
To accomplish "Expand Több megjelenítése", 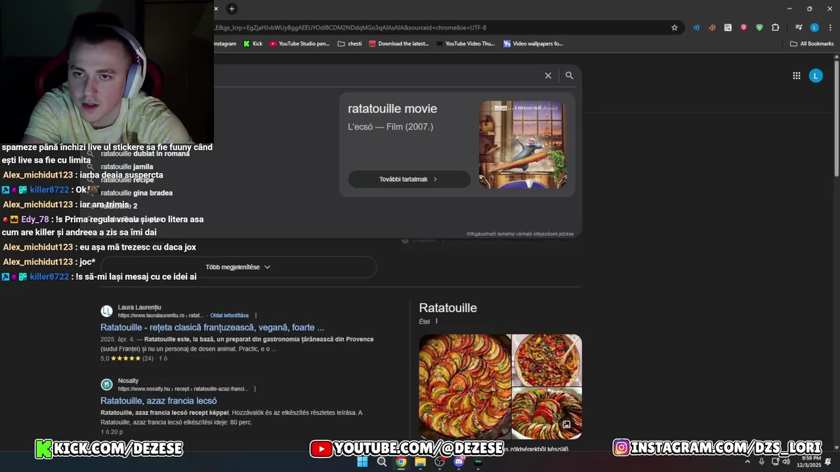I will point(238,267).
